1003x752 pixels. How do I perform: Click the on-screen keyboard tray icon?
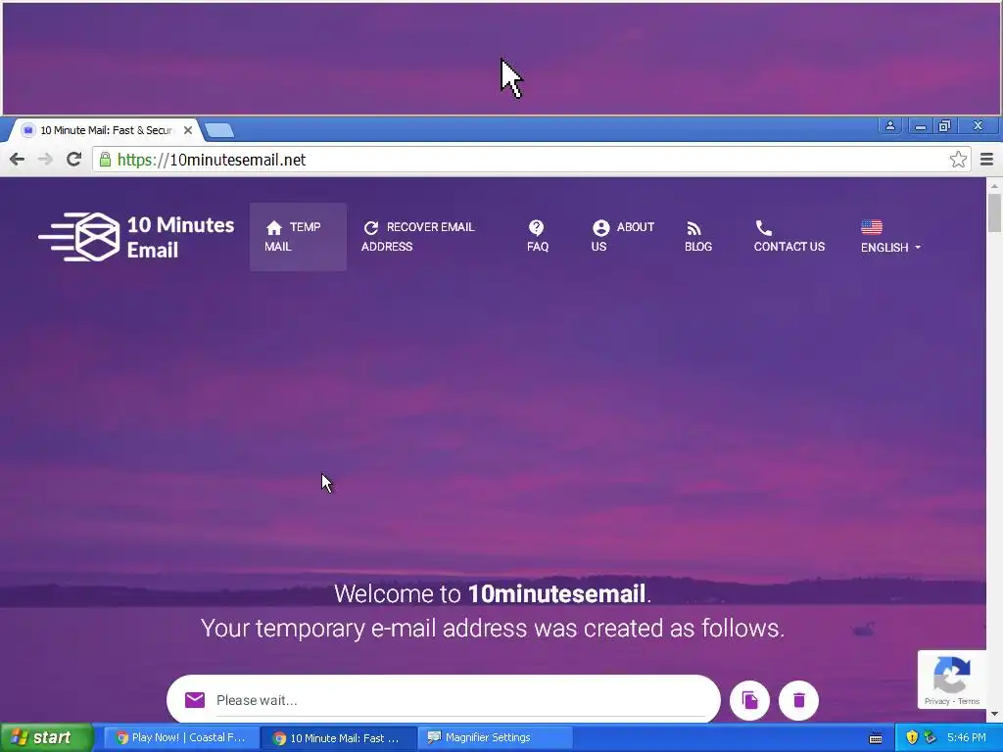[876, 738]
